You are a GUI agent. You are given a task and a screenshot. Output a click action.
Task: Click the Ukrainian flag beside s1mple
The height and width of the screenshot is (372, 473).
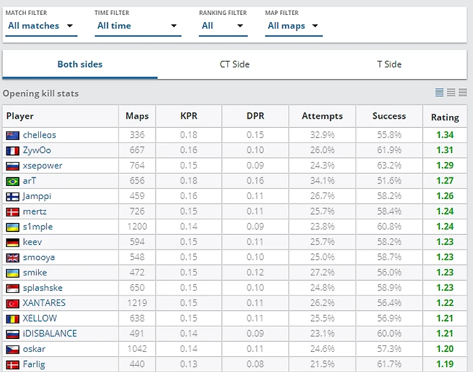[x=12, y=227]
